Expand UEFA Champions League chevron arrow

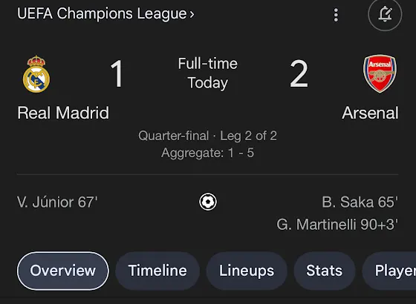tap(192, 14)
